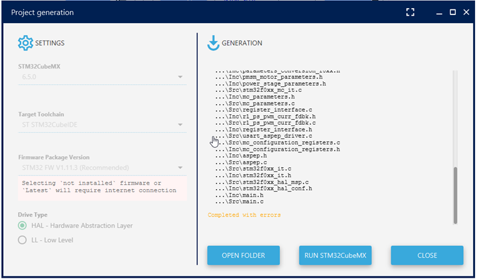Click the ...\Src\stm32f0xx_mc_it.c log line
Image resolution: width=477 pixels, height=279 pixels.
click(258, 90)
